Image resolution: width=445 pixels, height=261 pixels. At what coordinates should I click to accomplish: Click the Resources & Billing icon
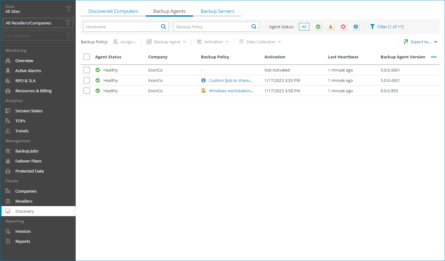tap(8, 91)
